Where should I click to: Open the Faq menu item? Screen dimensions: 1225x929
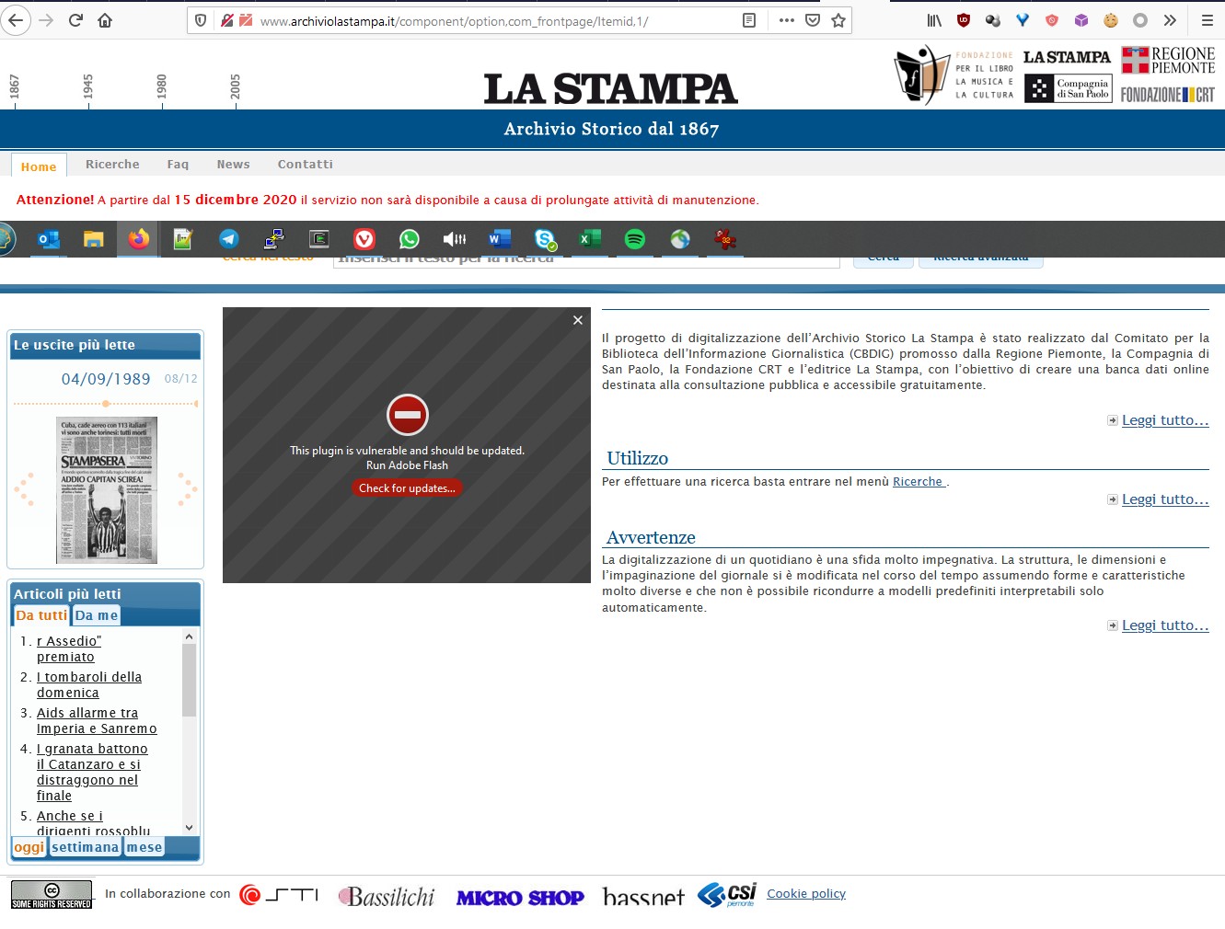point(178,164)
